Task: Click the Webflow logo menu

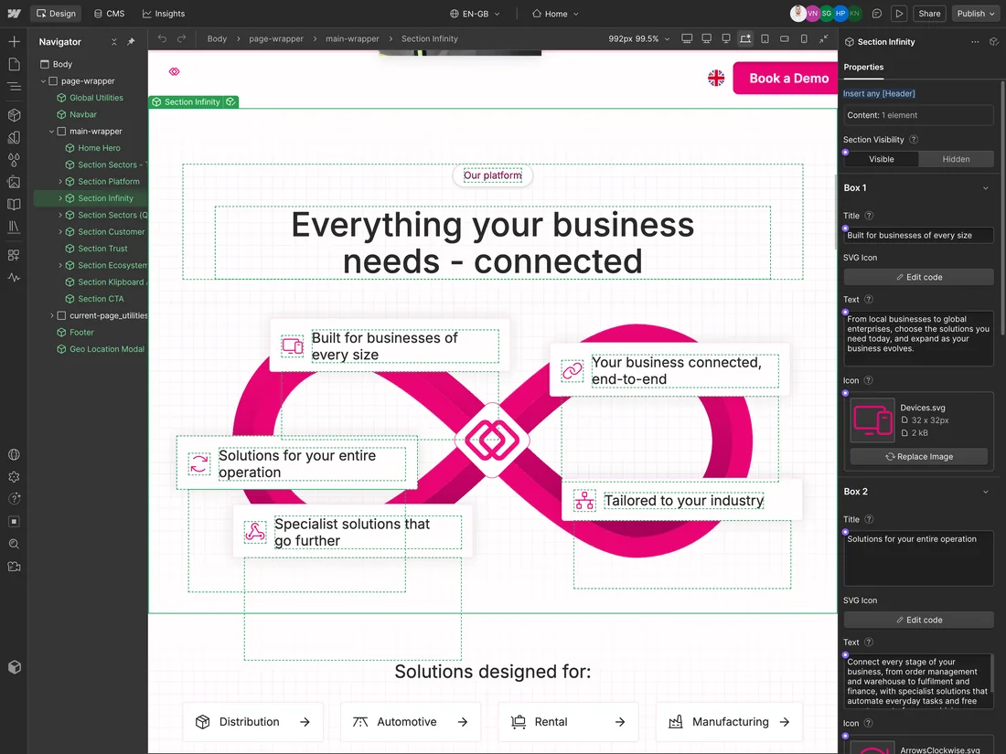Action: pyautogui.click(x=14, y=14)
